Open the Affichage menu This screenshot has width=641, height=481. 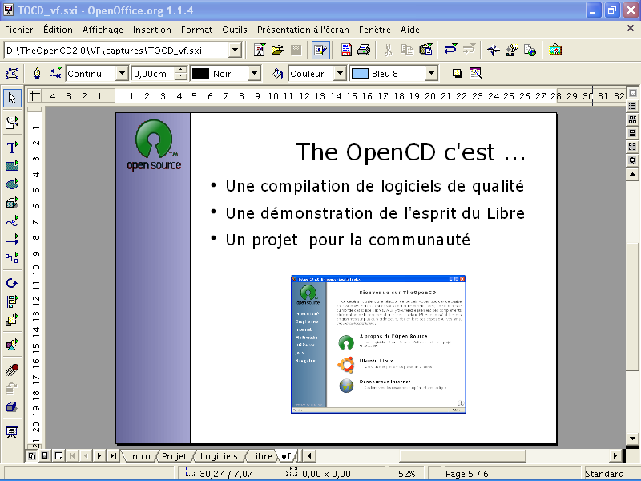[103, 30]
